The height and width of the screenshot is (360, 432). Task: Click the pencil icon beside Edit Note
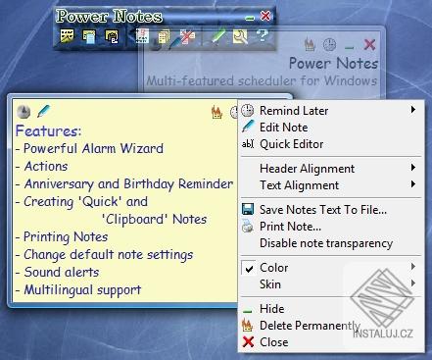pyautogui.click(x=248, y=127)
